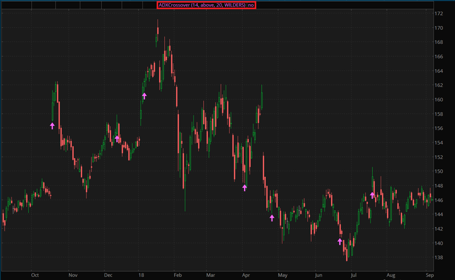Viewport: 455px width, 280px height.
Task: Click the Oct label on time axis
Action: 35,275
